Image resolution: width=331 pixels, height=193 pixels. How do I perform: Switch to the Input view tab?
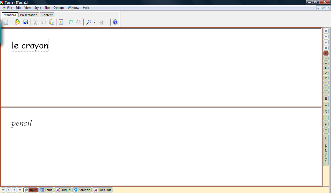tap(31, 190)
